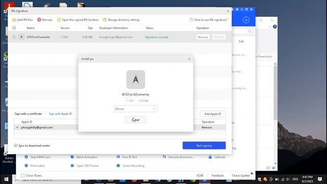
Task: Click Check Update in 3uTools status bar
Action: coord(241,176)
